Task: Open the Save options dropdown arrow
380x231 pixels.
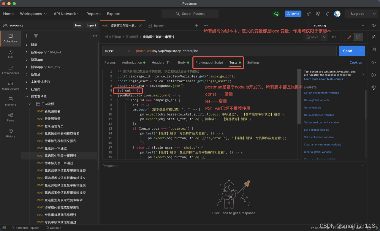Action: (x=324, y=37)
